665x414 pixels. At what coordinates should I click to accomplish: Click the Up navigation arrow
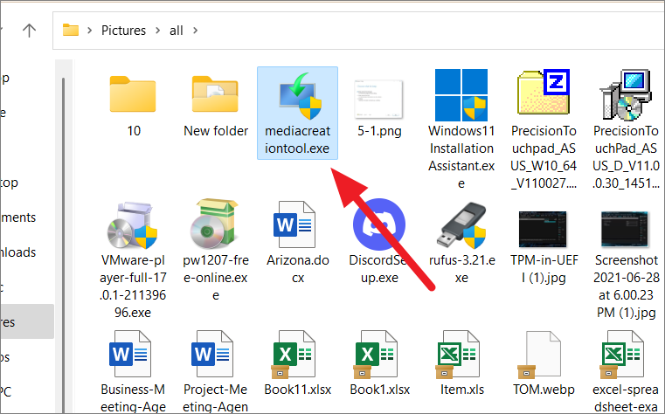(x=29, y=31)
